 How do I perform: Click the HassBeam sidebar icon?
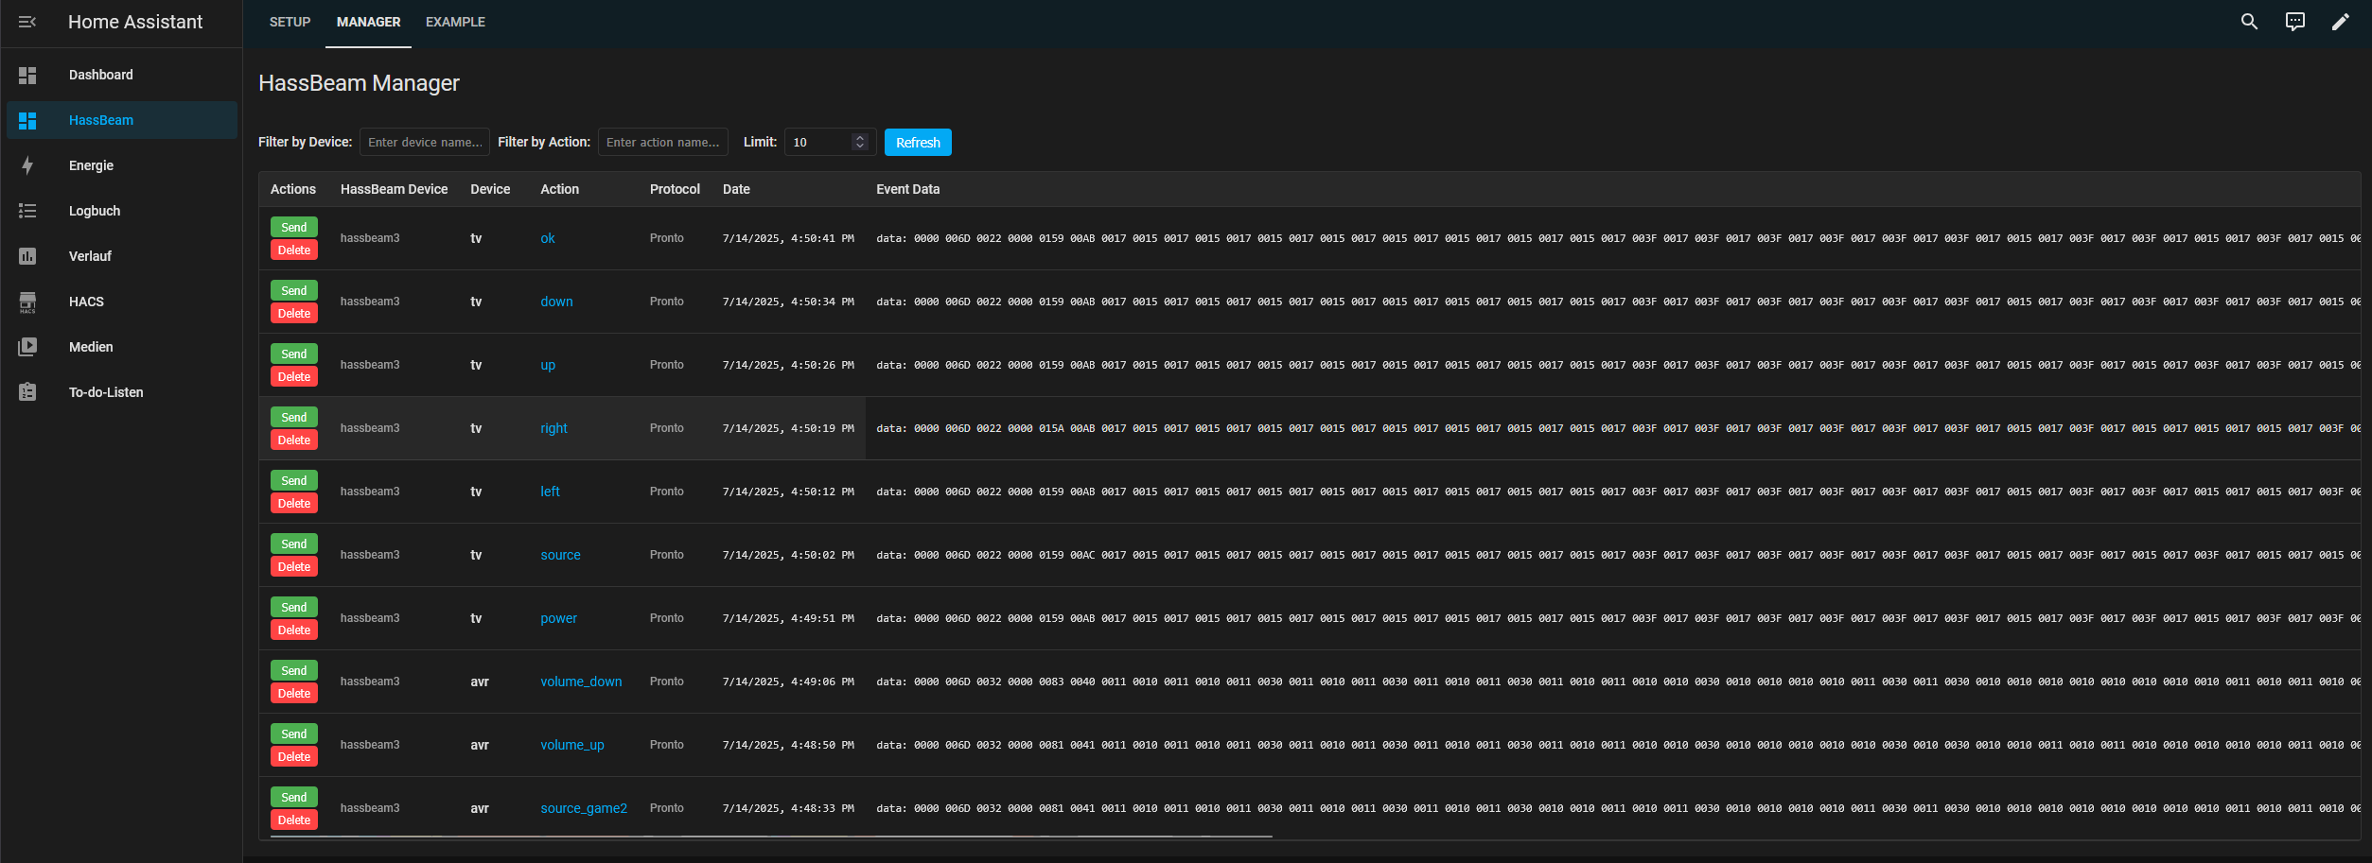(27, 120)
